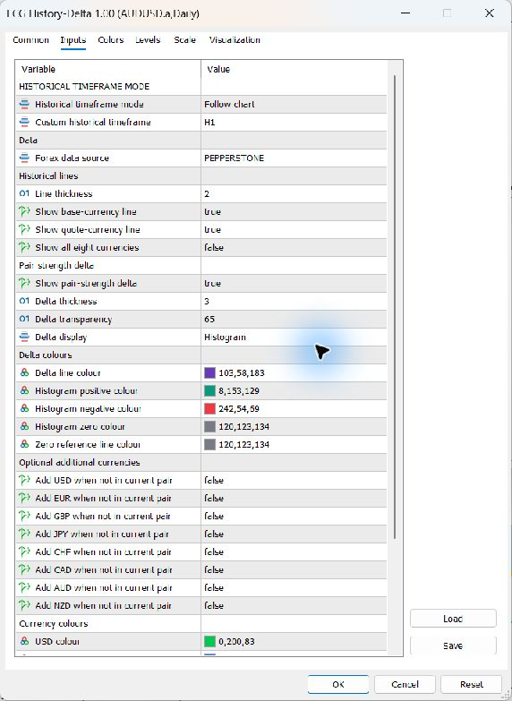The image size is (512, 701).
Task: Click the colour icon beside Histogram negative colour
Action: tap(24, 408)
